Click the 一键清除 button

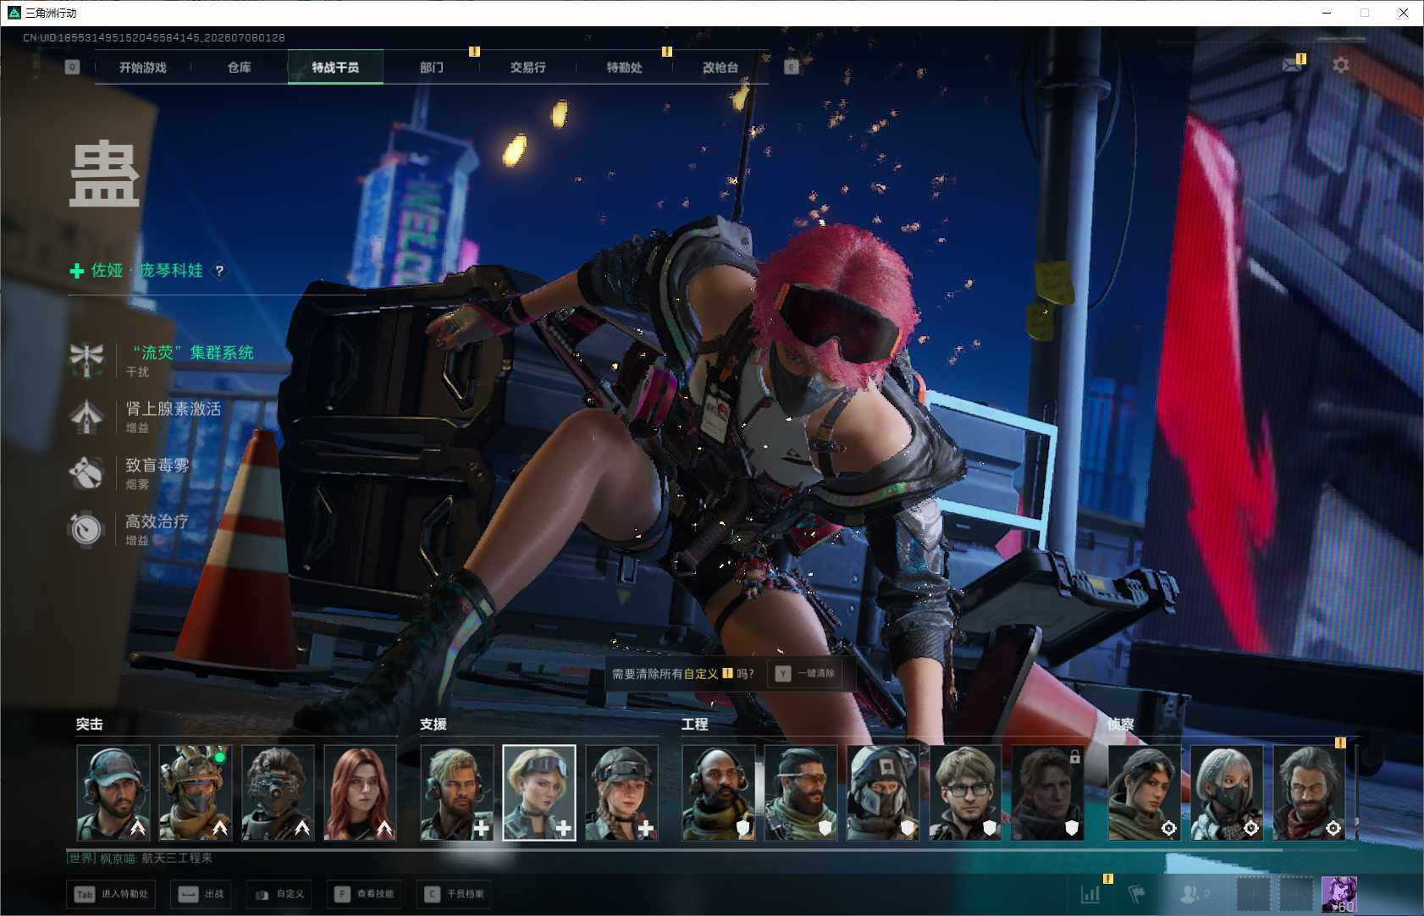pos(806,674)
